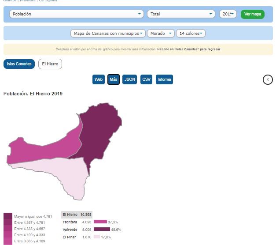Click the legend swatch for Entre 3.885 y 4.109
The image size is (276, 245).
click(8, 241)
